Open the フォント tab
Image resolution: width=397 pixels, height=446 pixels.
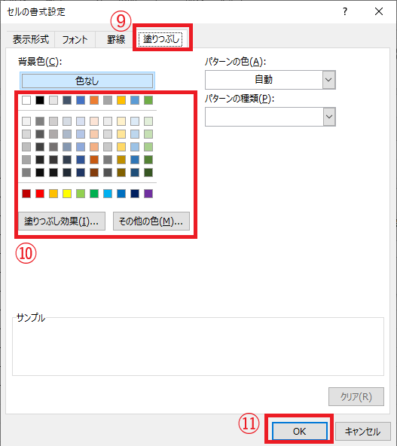(75, 39)
